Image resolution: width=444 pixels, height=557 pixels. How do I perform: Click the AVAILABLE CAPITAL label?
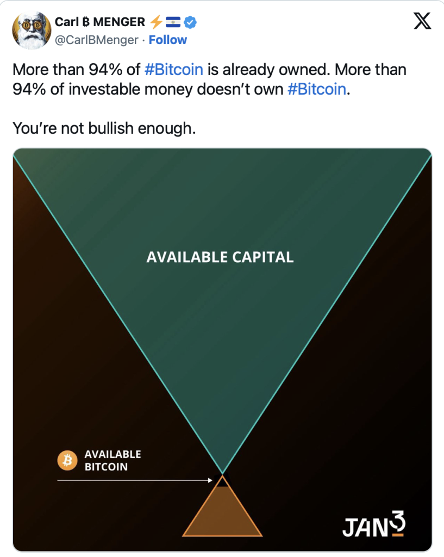[220, 257]
